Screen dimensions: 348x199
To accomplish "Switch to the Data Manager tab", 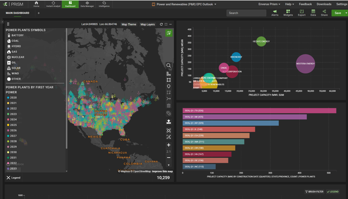I will [x=87, y=4].
